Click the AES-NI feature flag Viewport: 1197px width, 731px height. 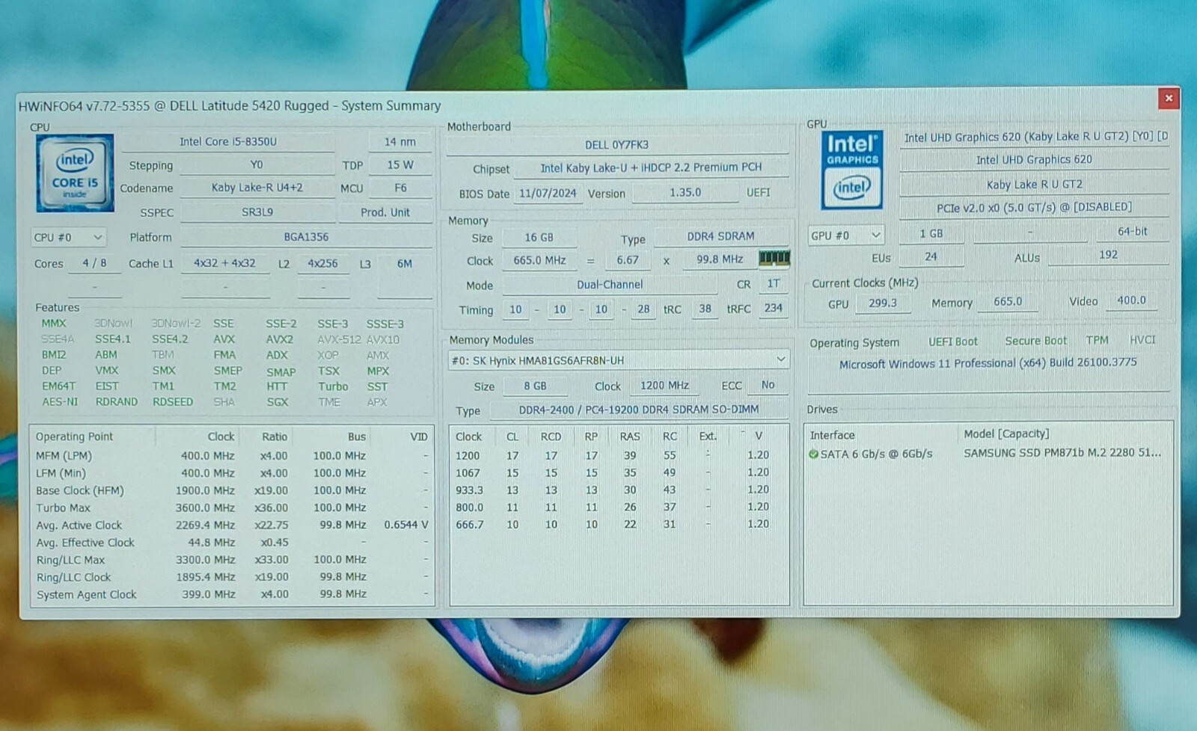click(60, 401)
